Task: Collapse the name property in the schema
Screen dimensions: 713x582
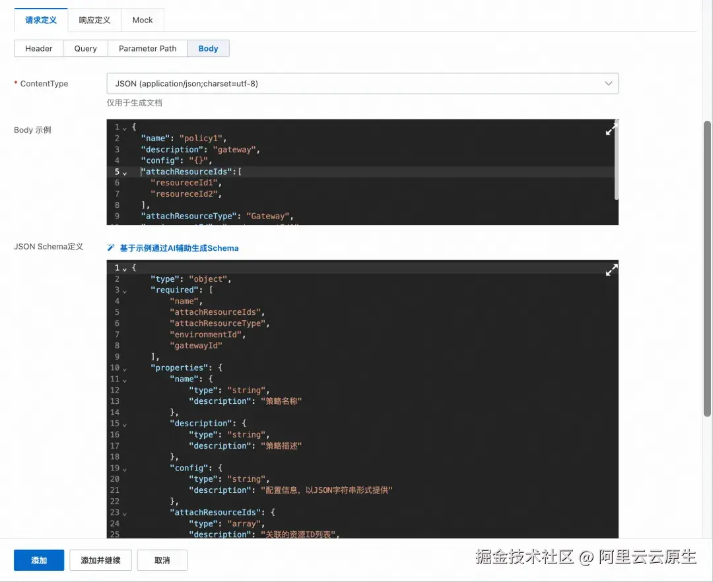Action: click(x=124, y=379)
